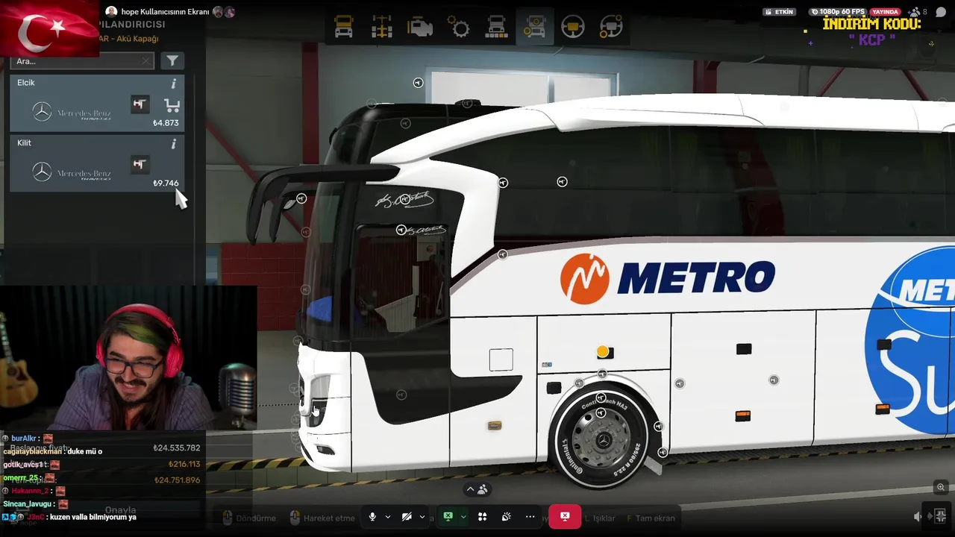Viewport: 955px width, 537px height.
Task: Open the truck cabin configuration category
Action: [x=344, y=28]
